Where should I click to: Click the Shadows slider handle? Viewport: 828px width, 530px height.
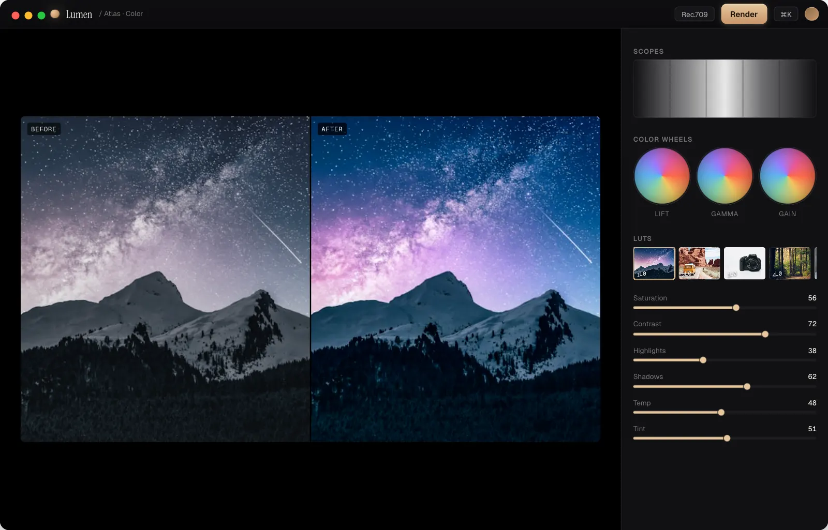[x=747, y=386]
